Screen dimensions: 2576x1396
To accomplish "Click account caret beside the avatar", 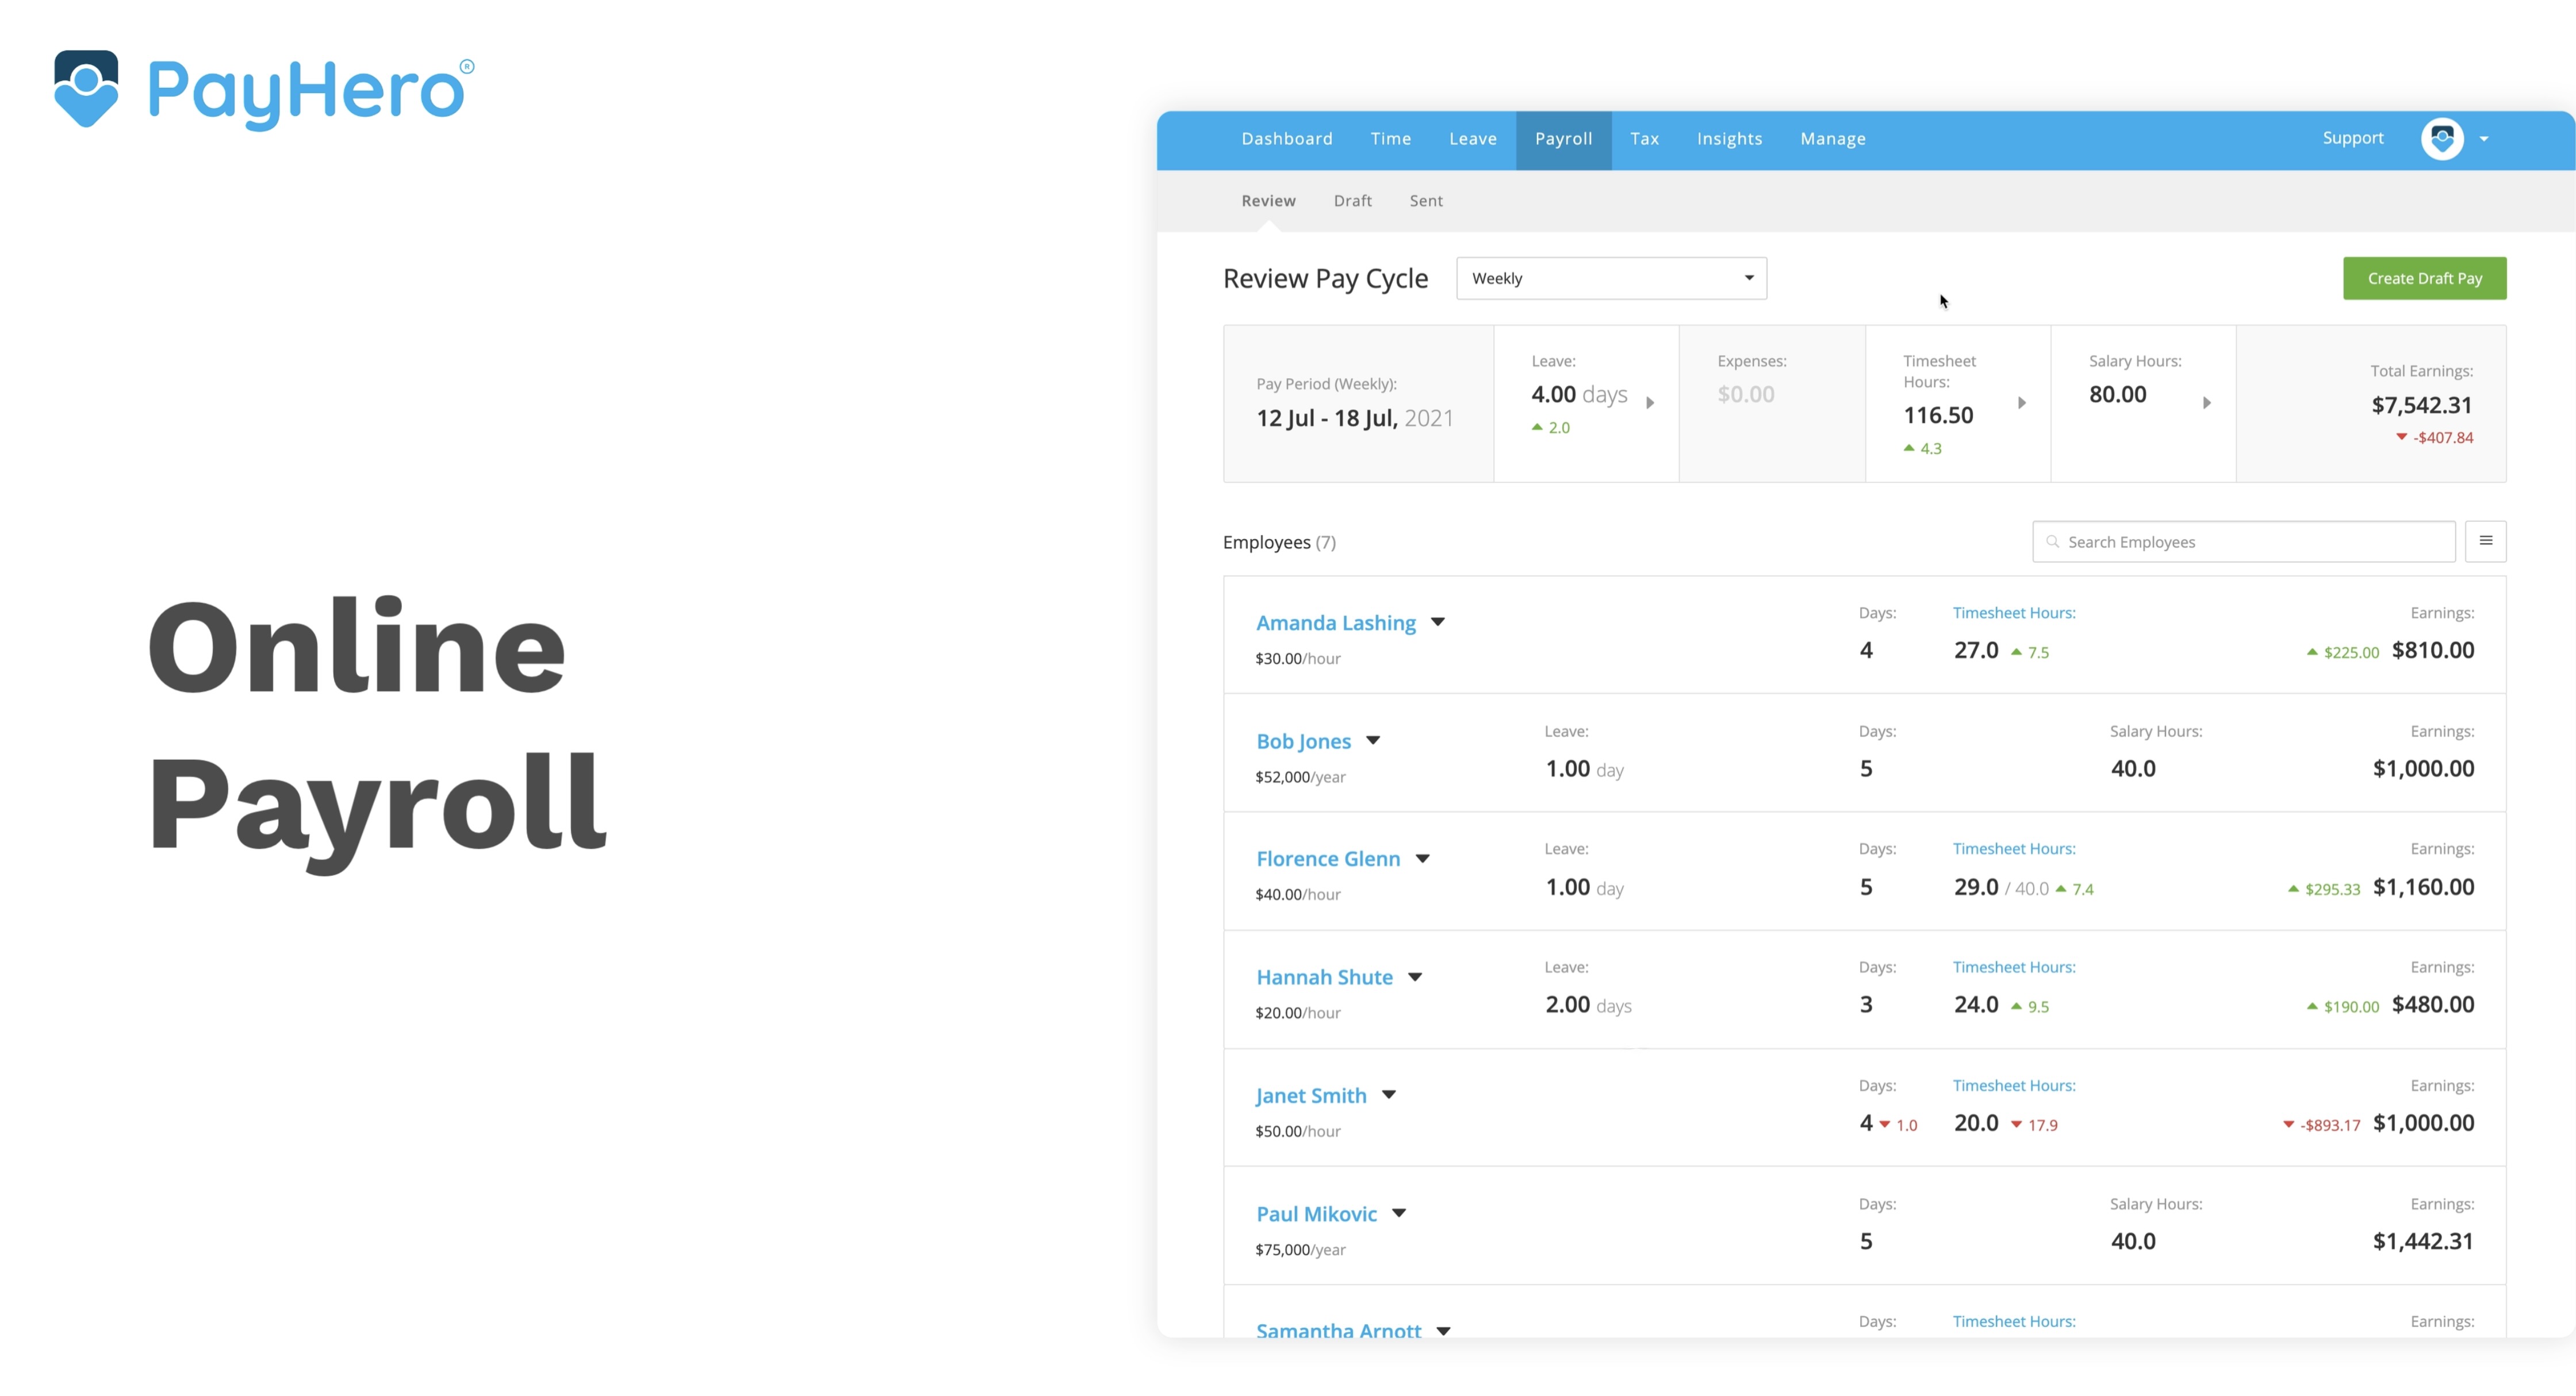I will pyautogui.click(x=2484, y=140).
